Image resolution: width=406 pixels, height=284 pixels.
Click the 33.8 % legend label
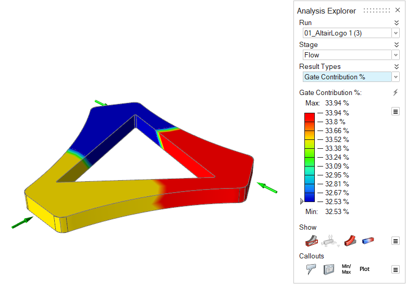[335, 122]
